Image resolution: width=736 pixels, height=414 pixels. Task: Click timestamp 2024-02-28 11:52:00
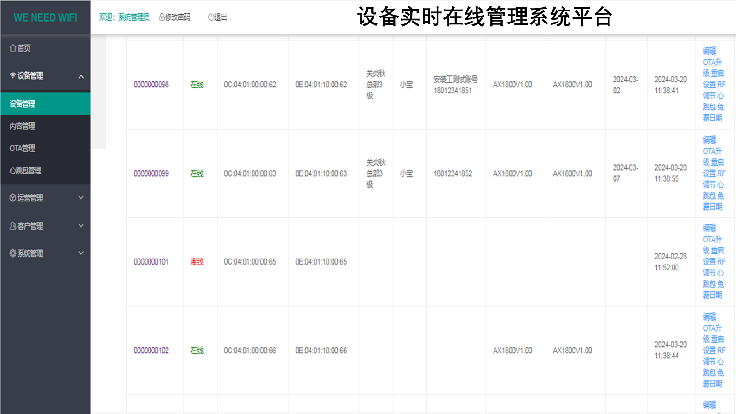click(671, 262)
